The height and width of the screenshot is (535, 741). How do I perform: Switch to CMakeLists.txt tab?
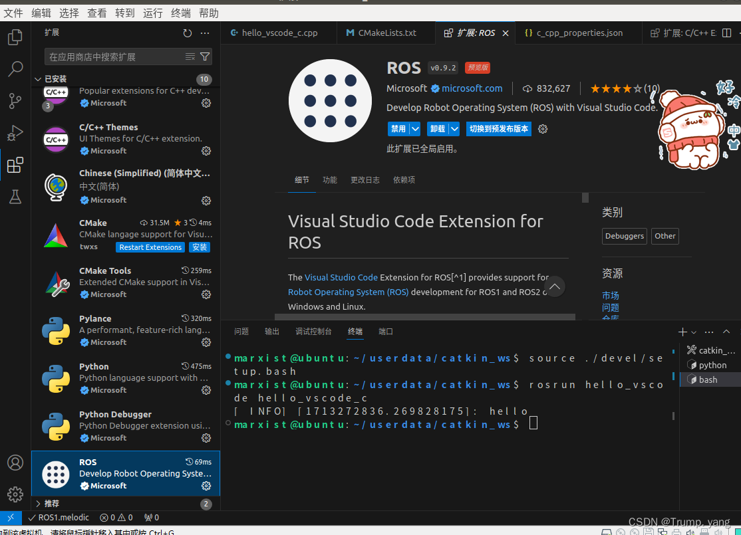(386, 33)
